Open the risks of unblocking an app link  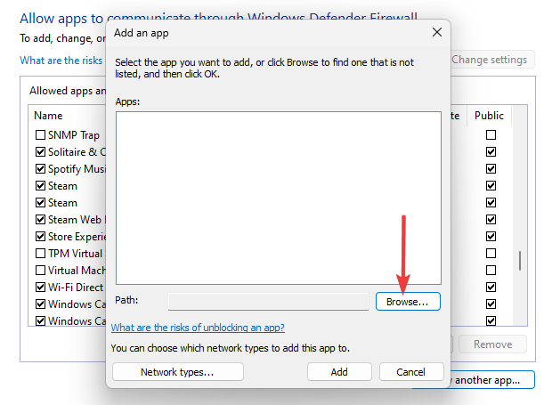[198, 328]
